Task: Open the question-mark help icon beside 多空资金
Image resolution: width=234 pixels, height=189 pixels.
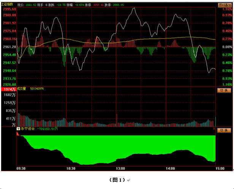Action: coord(18,129)
